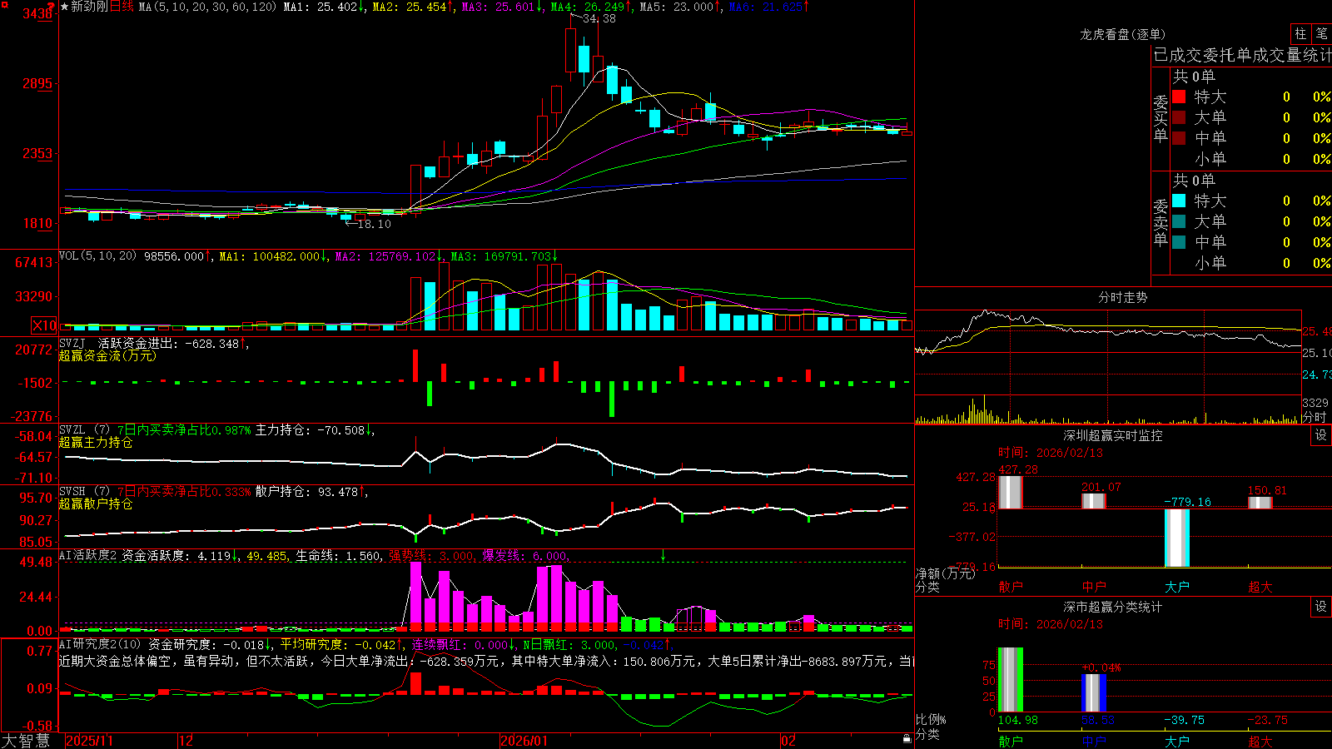Click the MA(5,10,20,30,60,120) indicator label
The image size is (1332, 749).
pyautogui.click(x=207, y=7)
